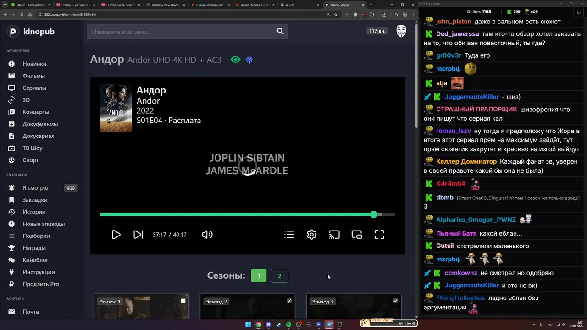Click the Докусериал document icon
The width and height of the screenshot is (587, 330).
(12, 136)
